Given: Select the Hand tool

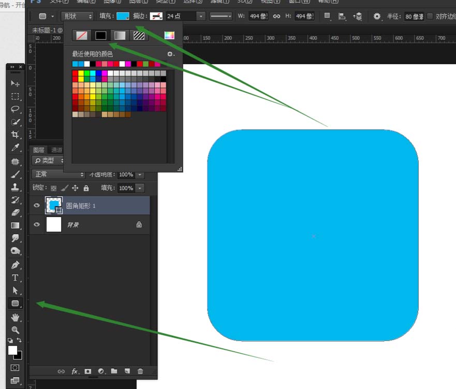Looking at the screenshot, I should pyautogui.click(x=15, y=317).
